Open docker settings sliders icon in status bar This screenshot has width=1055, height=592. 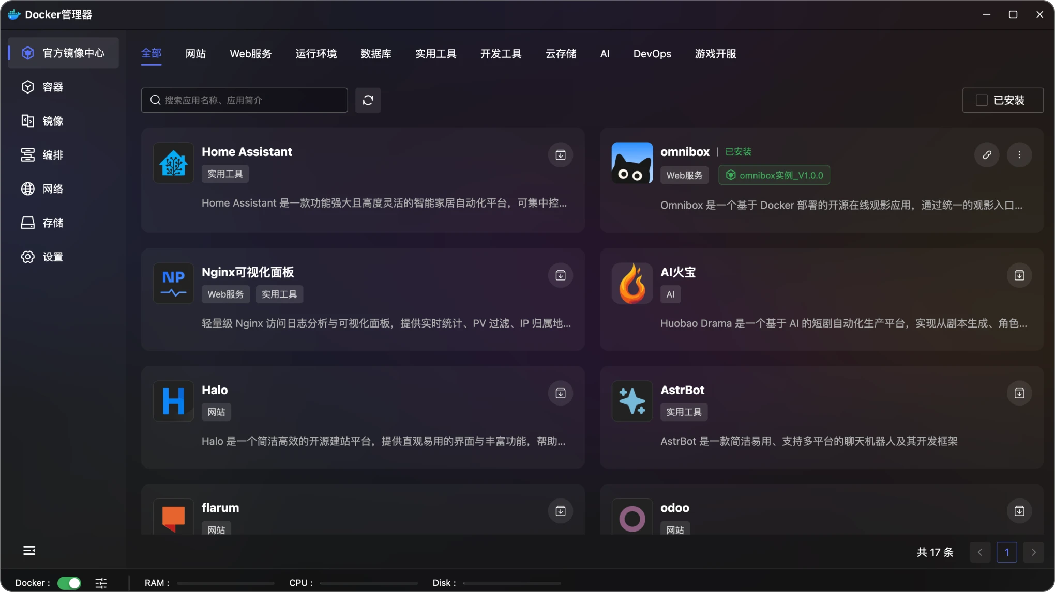tap(101, 583)
